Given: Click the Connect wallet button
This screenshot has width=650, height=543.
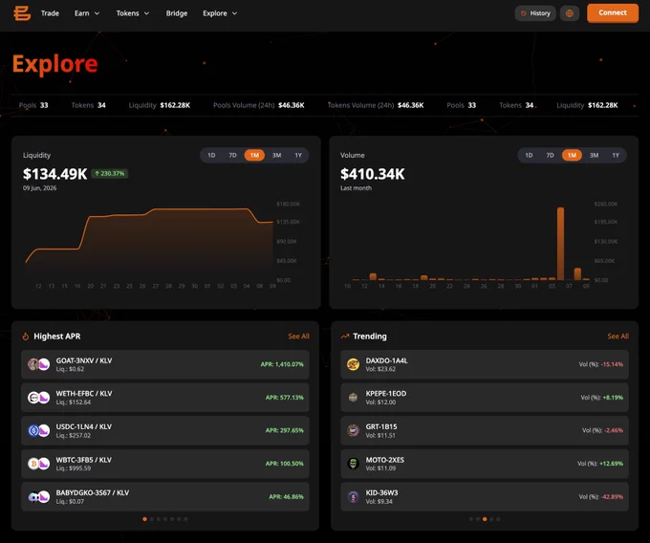Looking at the screenshot, I should pyautogui.click(x=613, y=12).
